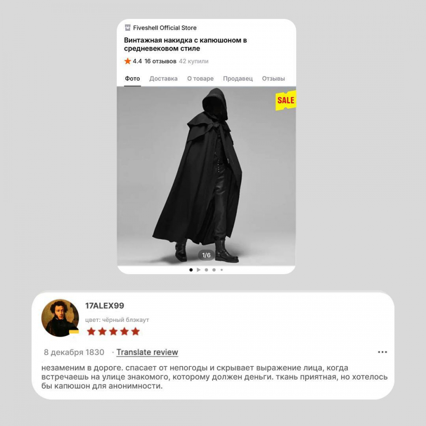Click the Translate review link
Image resolution: width=426 pixels, height=426 pixels.
click(147, 352)
